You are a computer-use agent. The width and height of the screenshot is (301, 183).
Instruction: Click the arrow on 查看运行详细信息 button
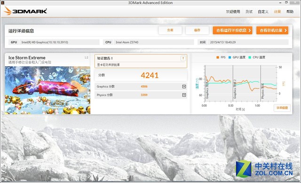(x=250, y=30)
